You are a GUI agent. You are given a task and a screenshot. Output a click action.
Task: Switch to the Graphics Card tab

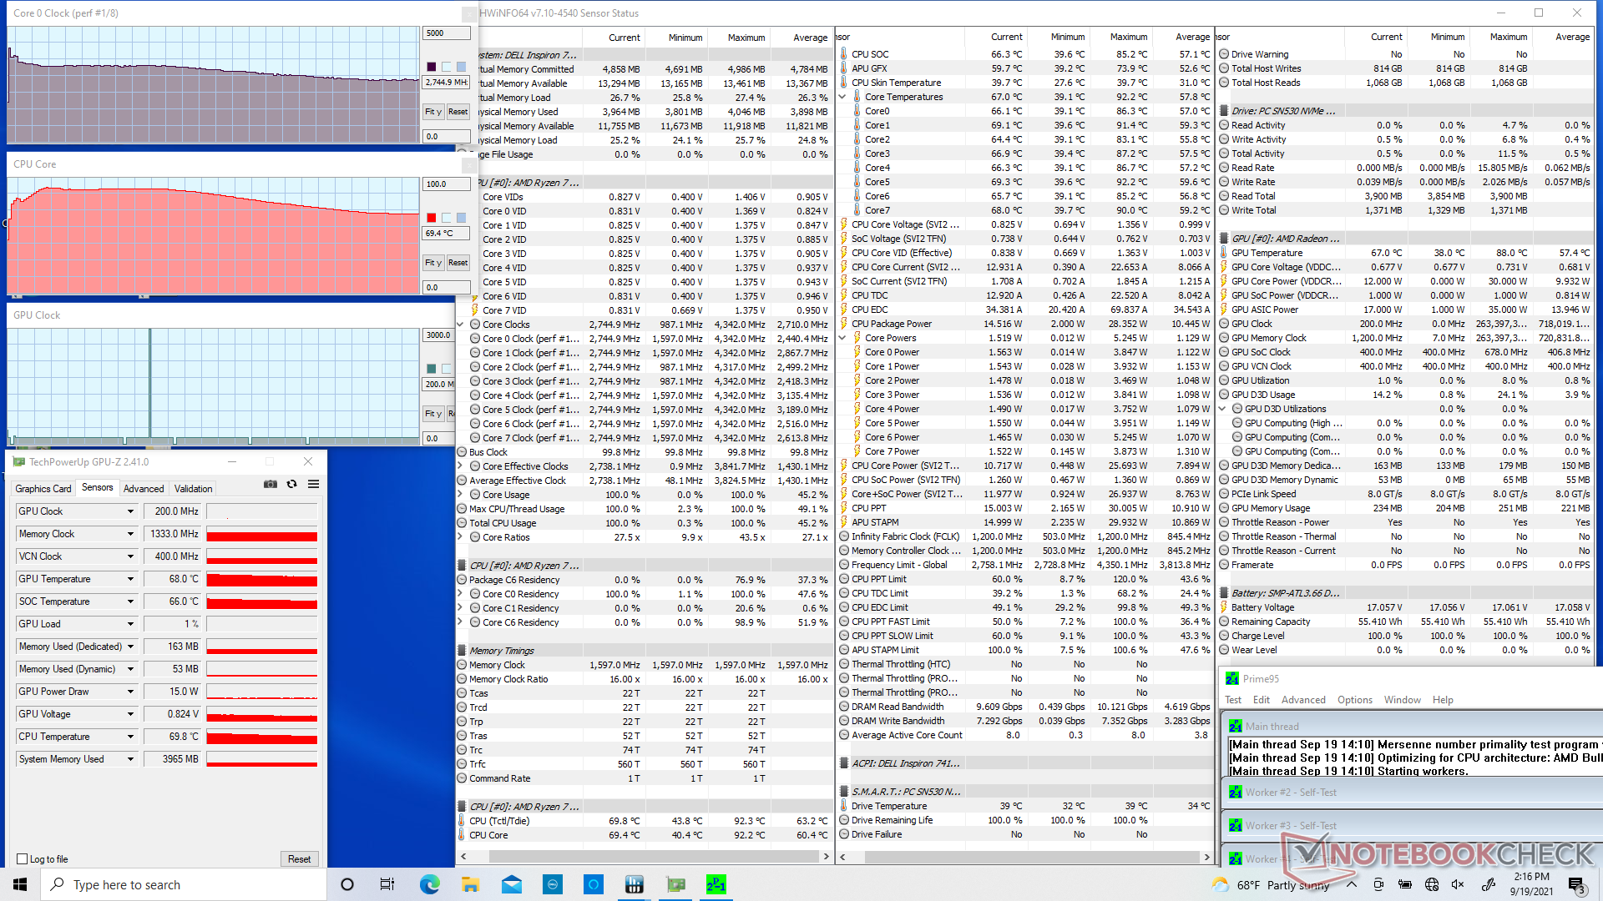[x=43, y=489]
